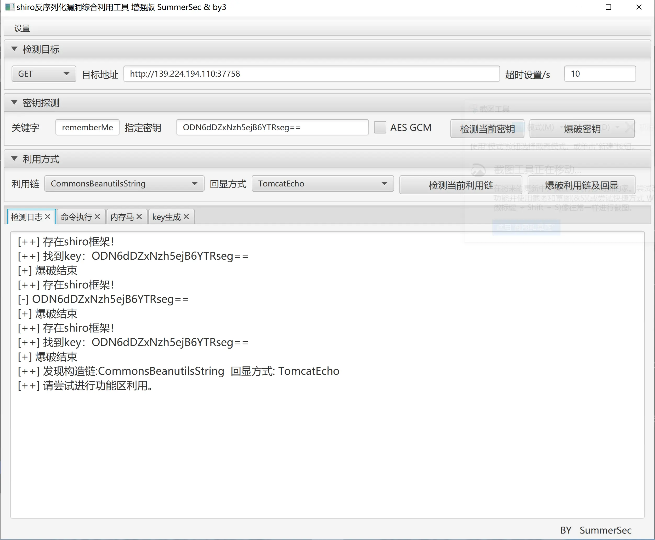Click the application icon in title bar
The height and width of the screenshot is (540, 655).
coord(9,7)
